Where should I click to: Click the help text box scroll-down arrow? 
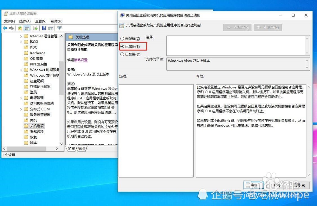coord(308,175)
